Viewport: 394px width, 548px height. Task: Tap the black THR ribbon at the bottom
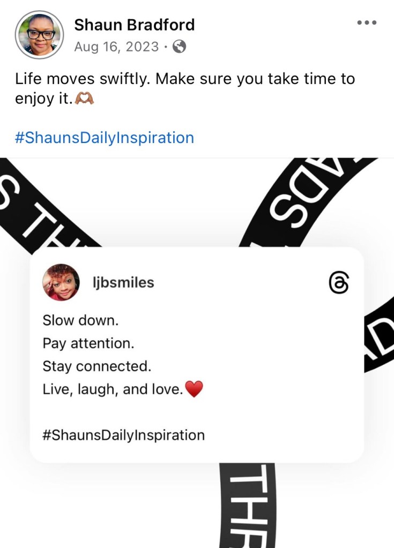pos(248,505)
